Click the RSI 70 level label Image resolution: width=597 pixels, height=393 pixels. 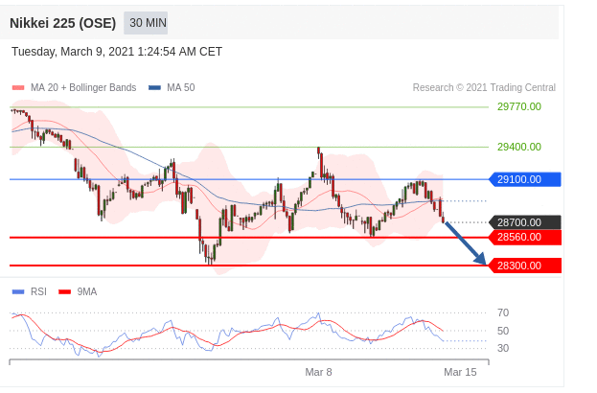coord(503,313)
